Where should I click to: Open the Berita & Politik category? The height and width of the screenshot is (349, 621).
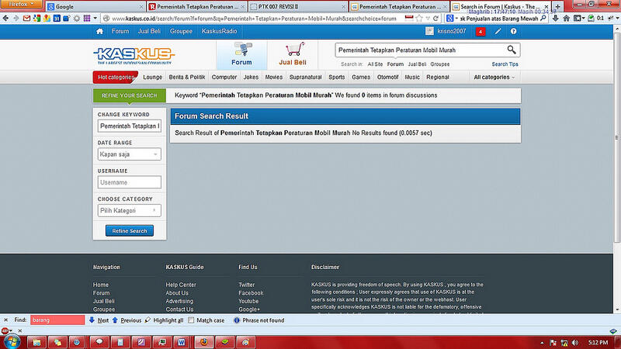pyautogui.click(x=187, y=77)
